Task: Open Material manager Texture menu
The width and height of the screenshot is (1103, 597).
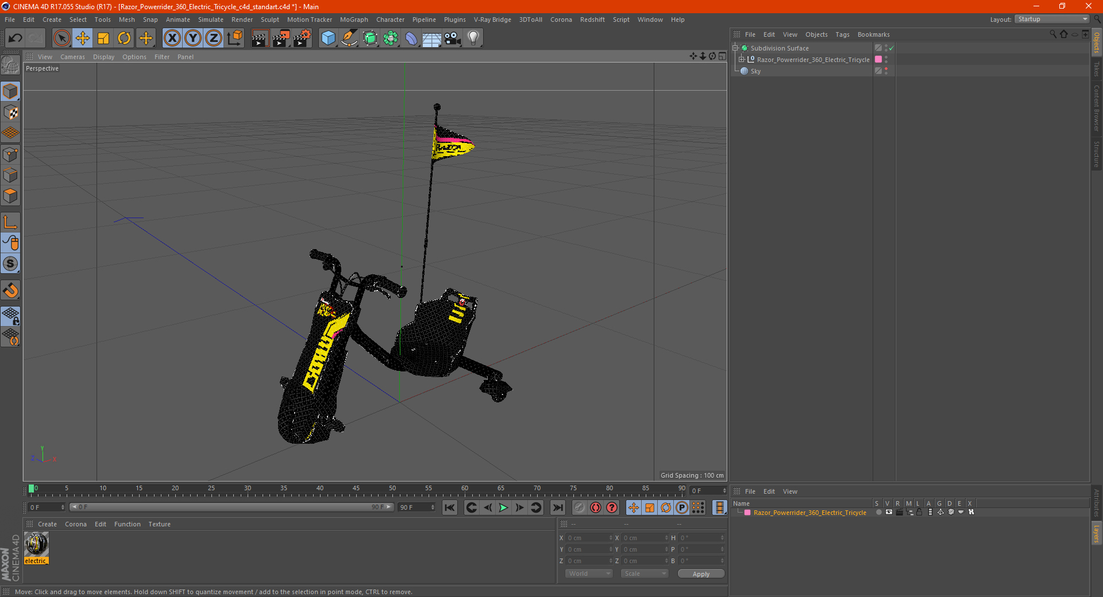Action: coord(159,524)
